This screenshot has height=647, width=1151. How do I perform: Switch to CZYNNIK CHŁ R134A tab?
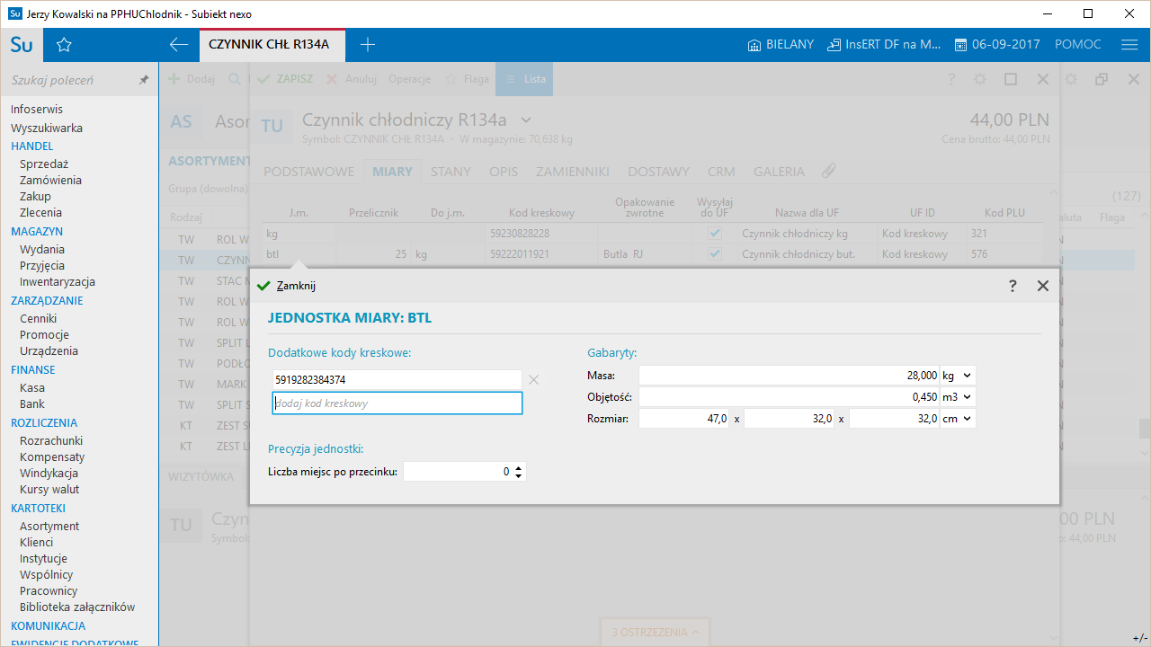270,45
